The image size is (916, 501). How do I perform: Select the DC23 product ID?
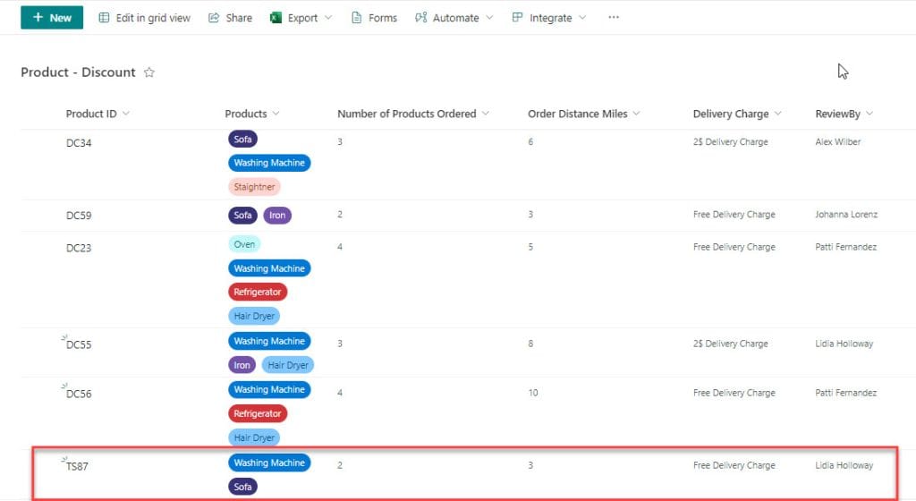[79, 248]
